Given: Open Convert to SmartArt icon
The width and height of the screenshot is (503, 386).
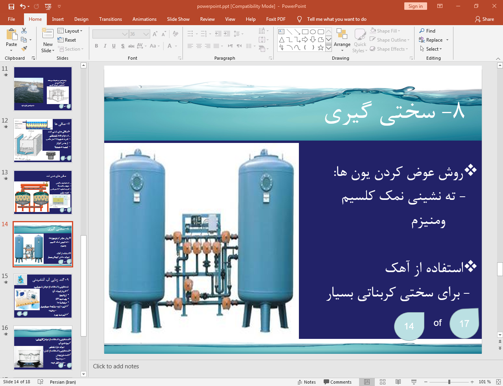Looking at the screenshot, I should (x=263, y=49).
